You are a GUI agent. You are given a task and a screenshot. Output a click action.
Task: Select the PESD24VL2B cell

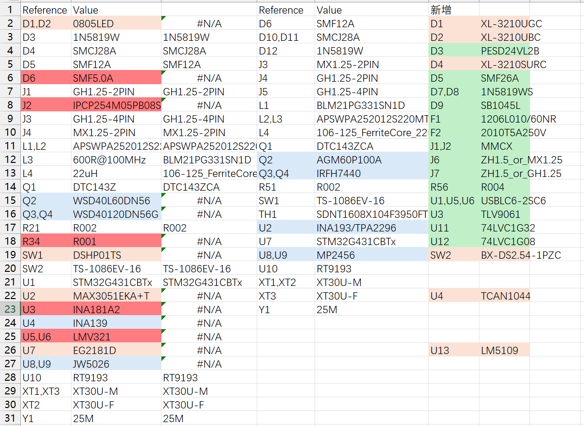coord(504,51)
